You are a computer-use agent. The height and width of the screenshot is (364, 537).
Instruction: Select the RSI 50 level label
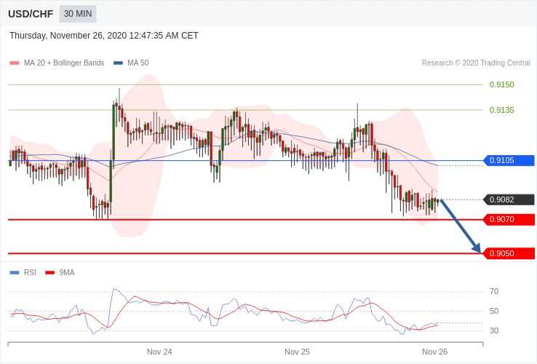pyautogui.click(x=494, y=311)
